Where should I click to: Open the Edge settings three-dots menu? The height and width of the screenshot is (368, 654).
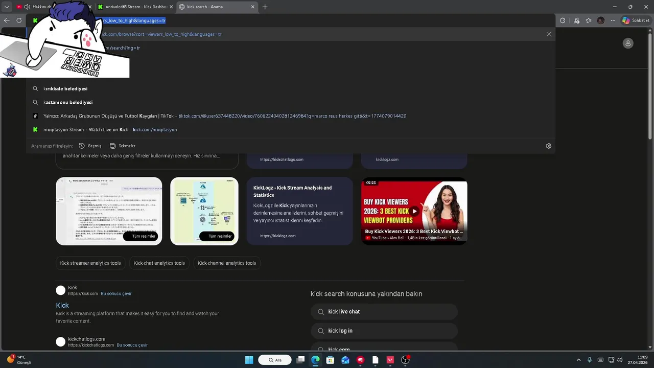(613, 20)
